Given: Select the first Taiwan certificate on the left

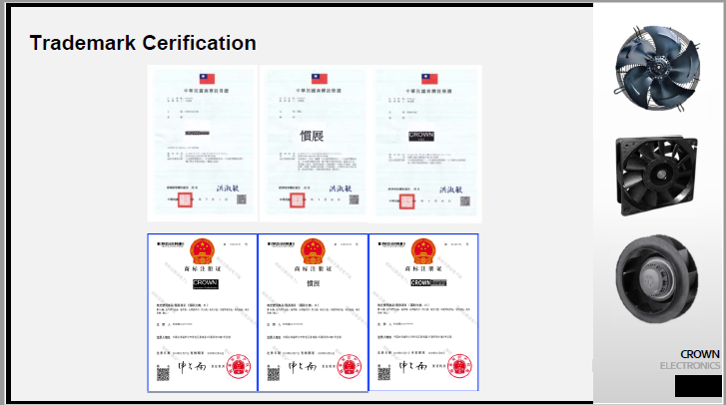Looking at the screenshot, I should point(203,144).
